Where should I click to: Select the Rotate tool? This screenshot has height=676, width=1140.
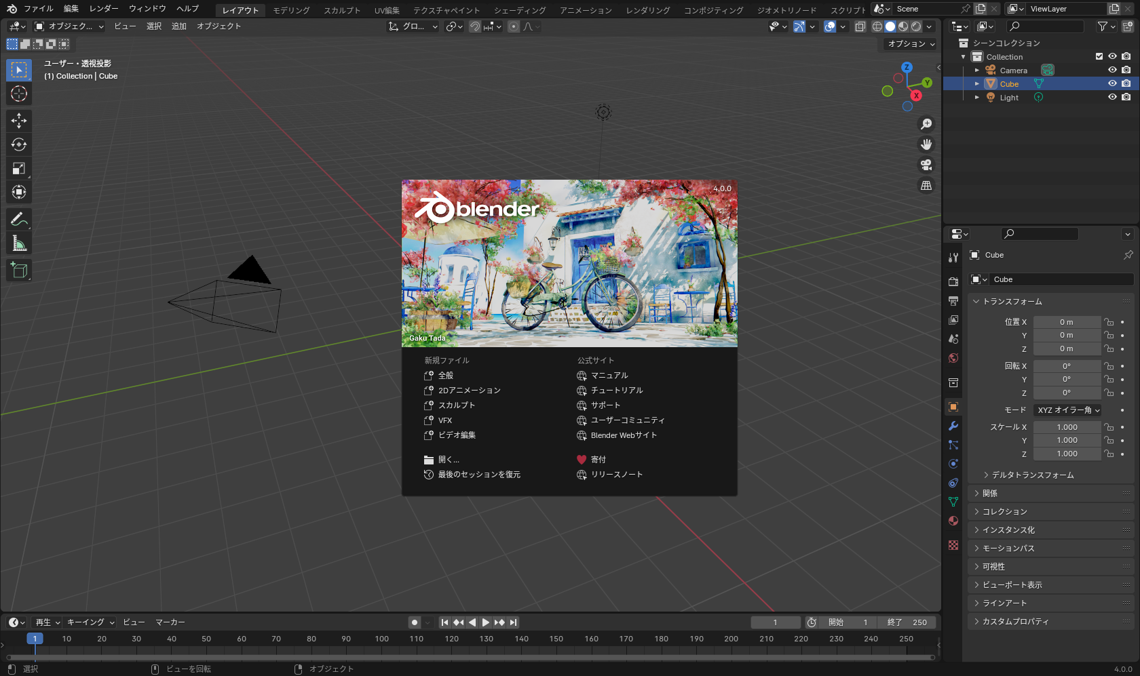coord(19,144)
